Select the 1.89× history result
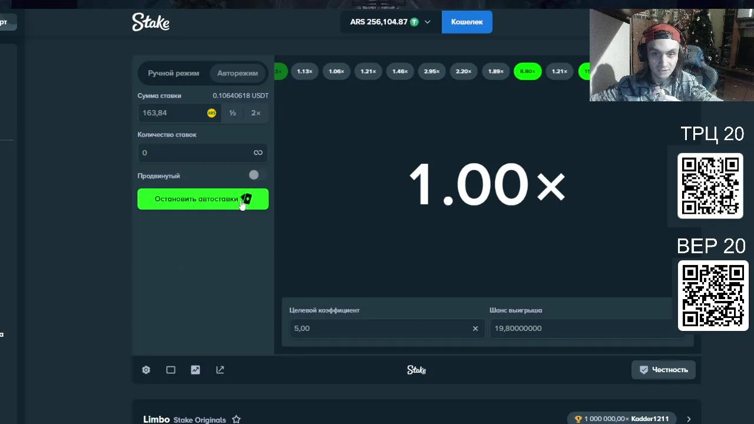This screenshot has height=424, width=754. pyautogui.click(x=495, y=71)
